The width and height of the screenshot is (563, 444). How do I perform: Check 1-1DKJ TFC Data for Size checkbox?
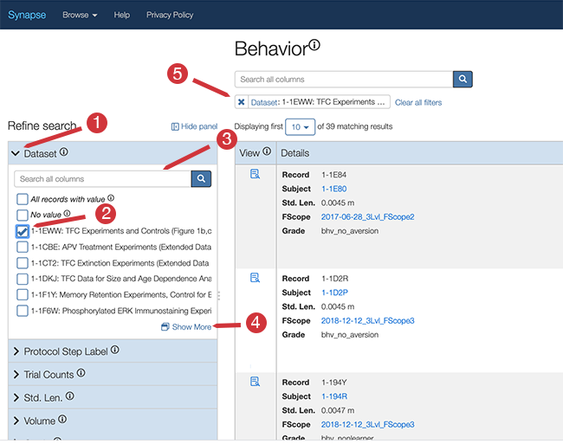(x=23, y=279)
